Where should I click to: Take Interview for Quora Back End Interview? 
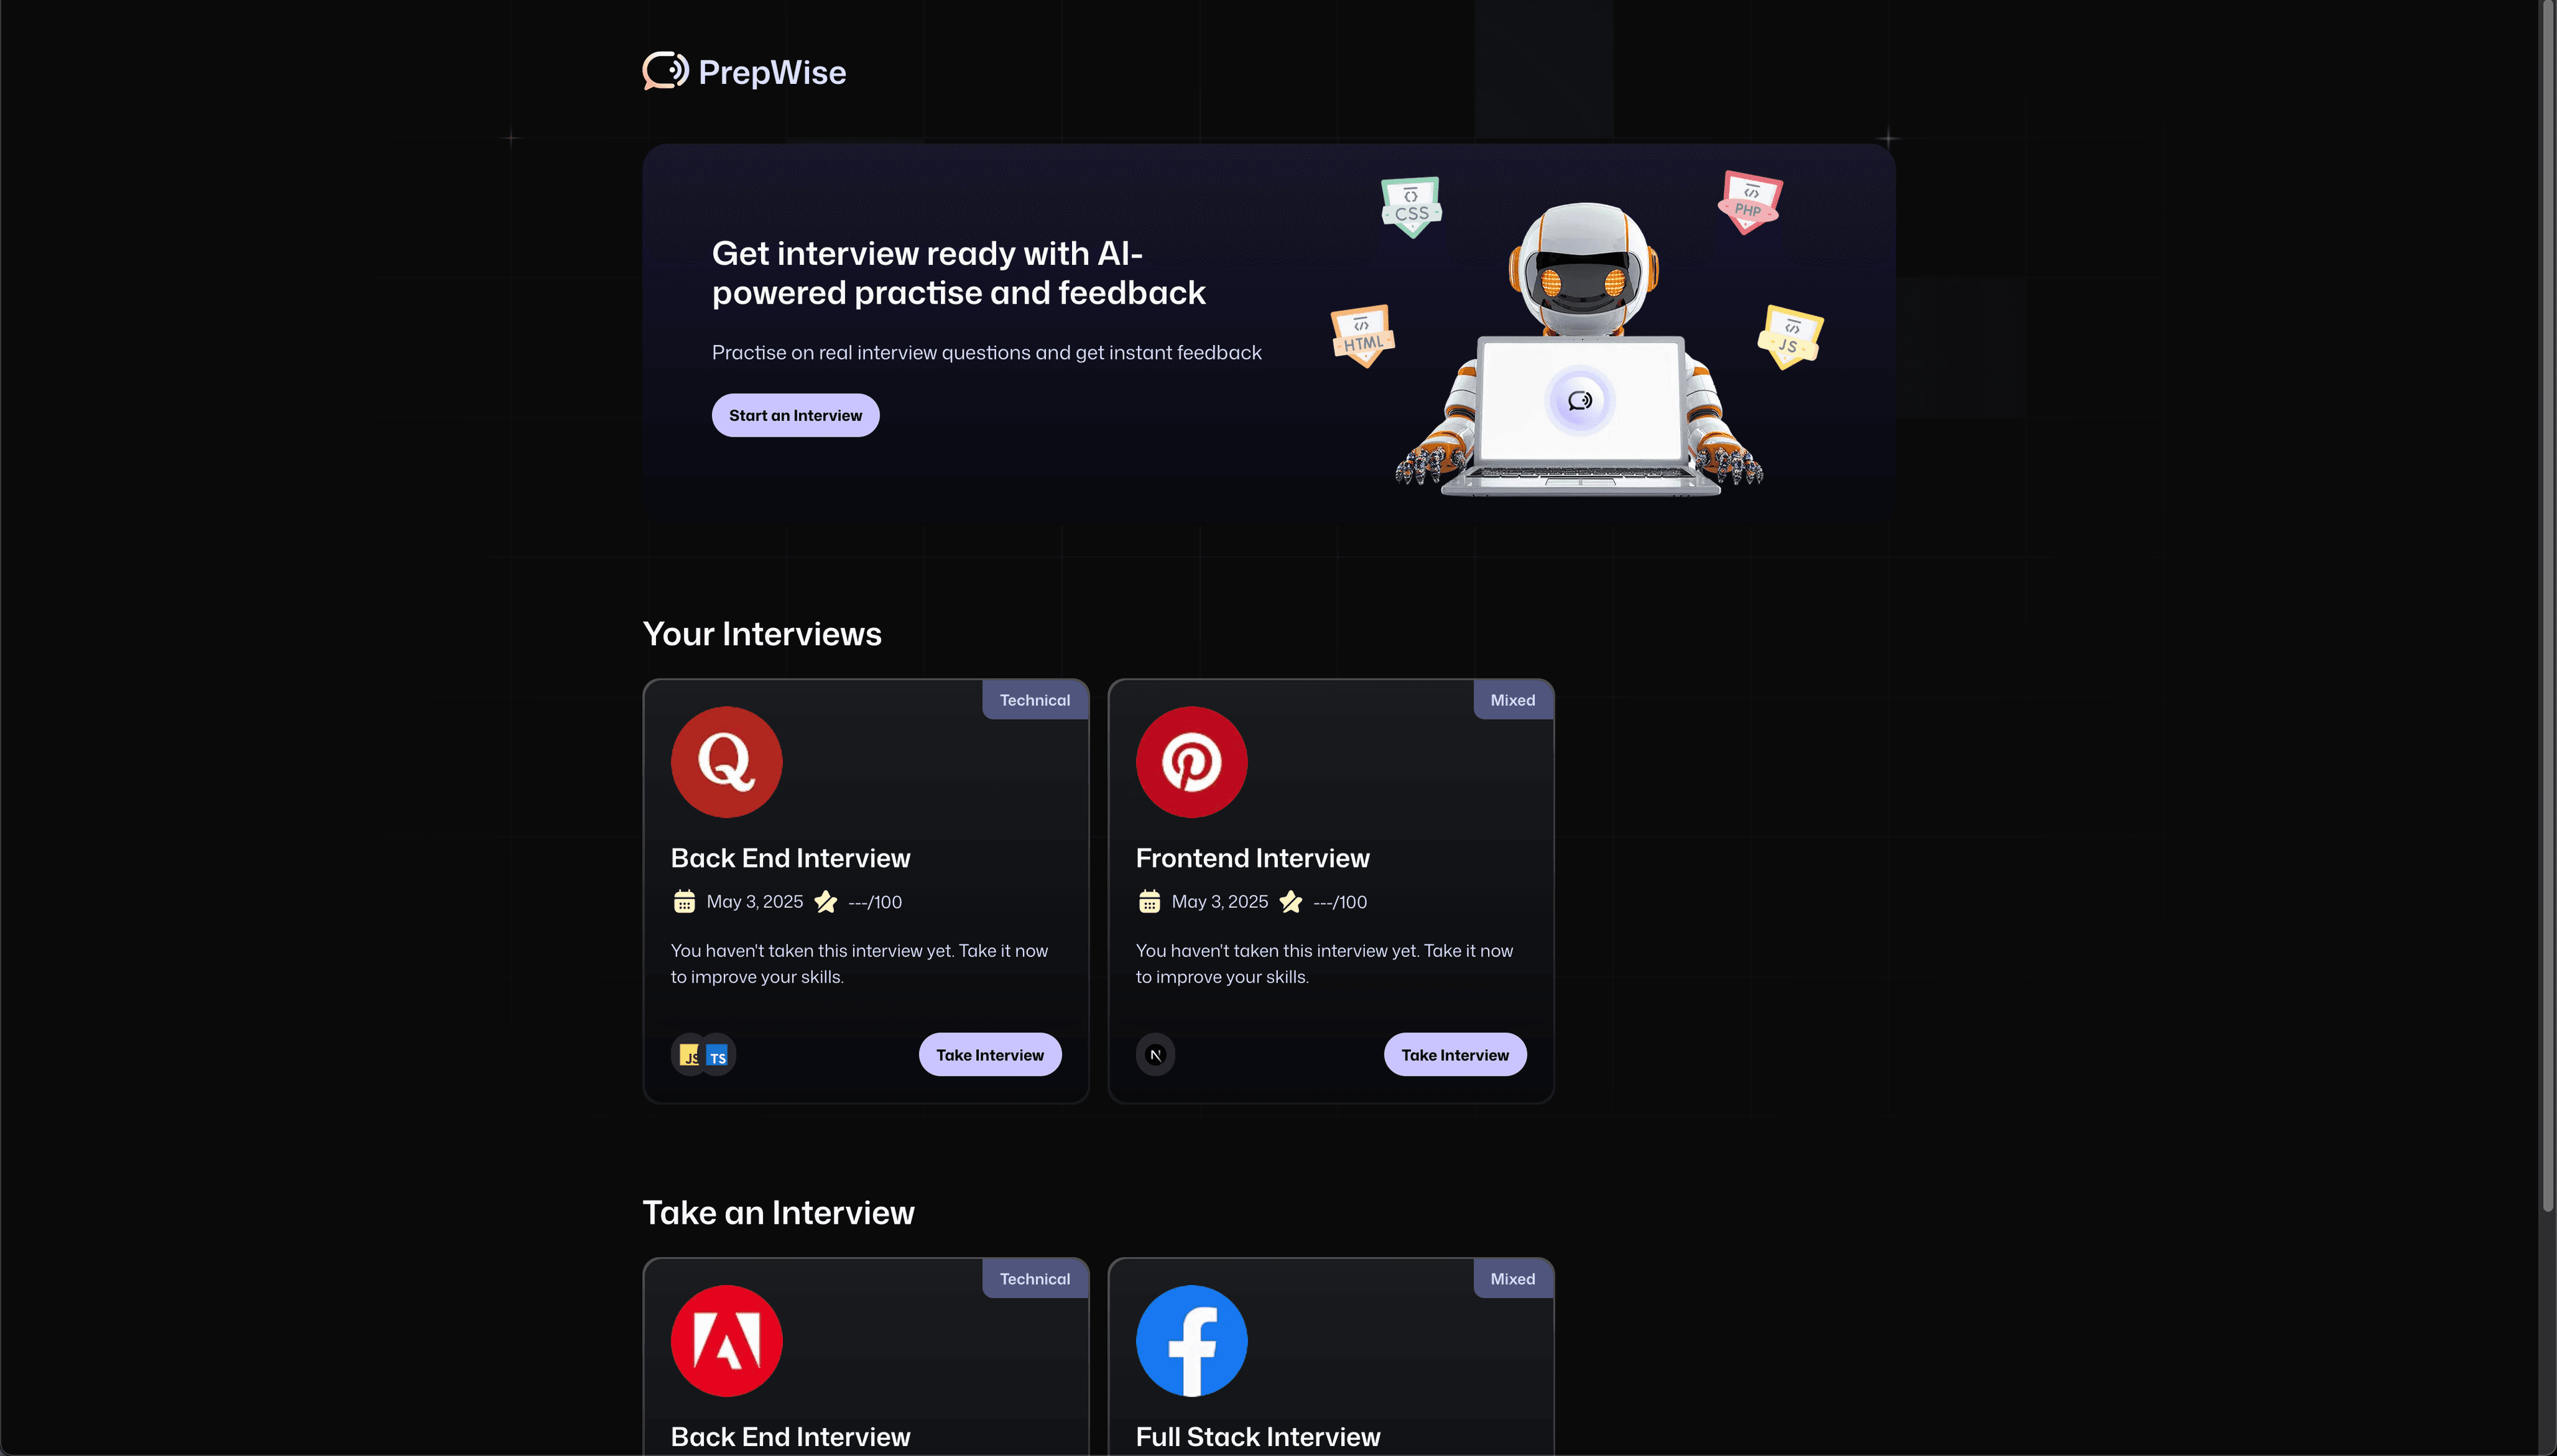point(990,1055)
